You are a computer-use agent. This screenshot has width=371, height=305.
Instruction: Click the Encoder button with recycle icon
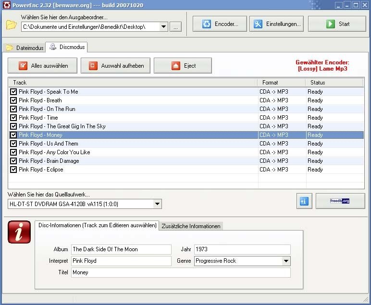coord(220,24)
